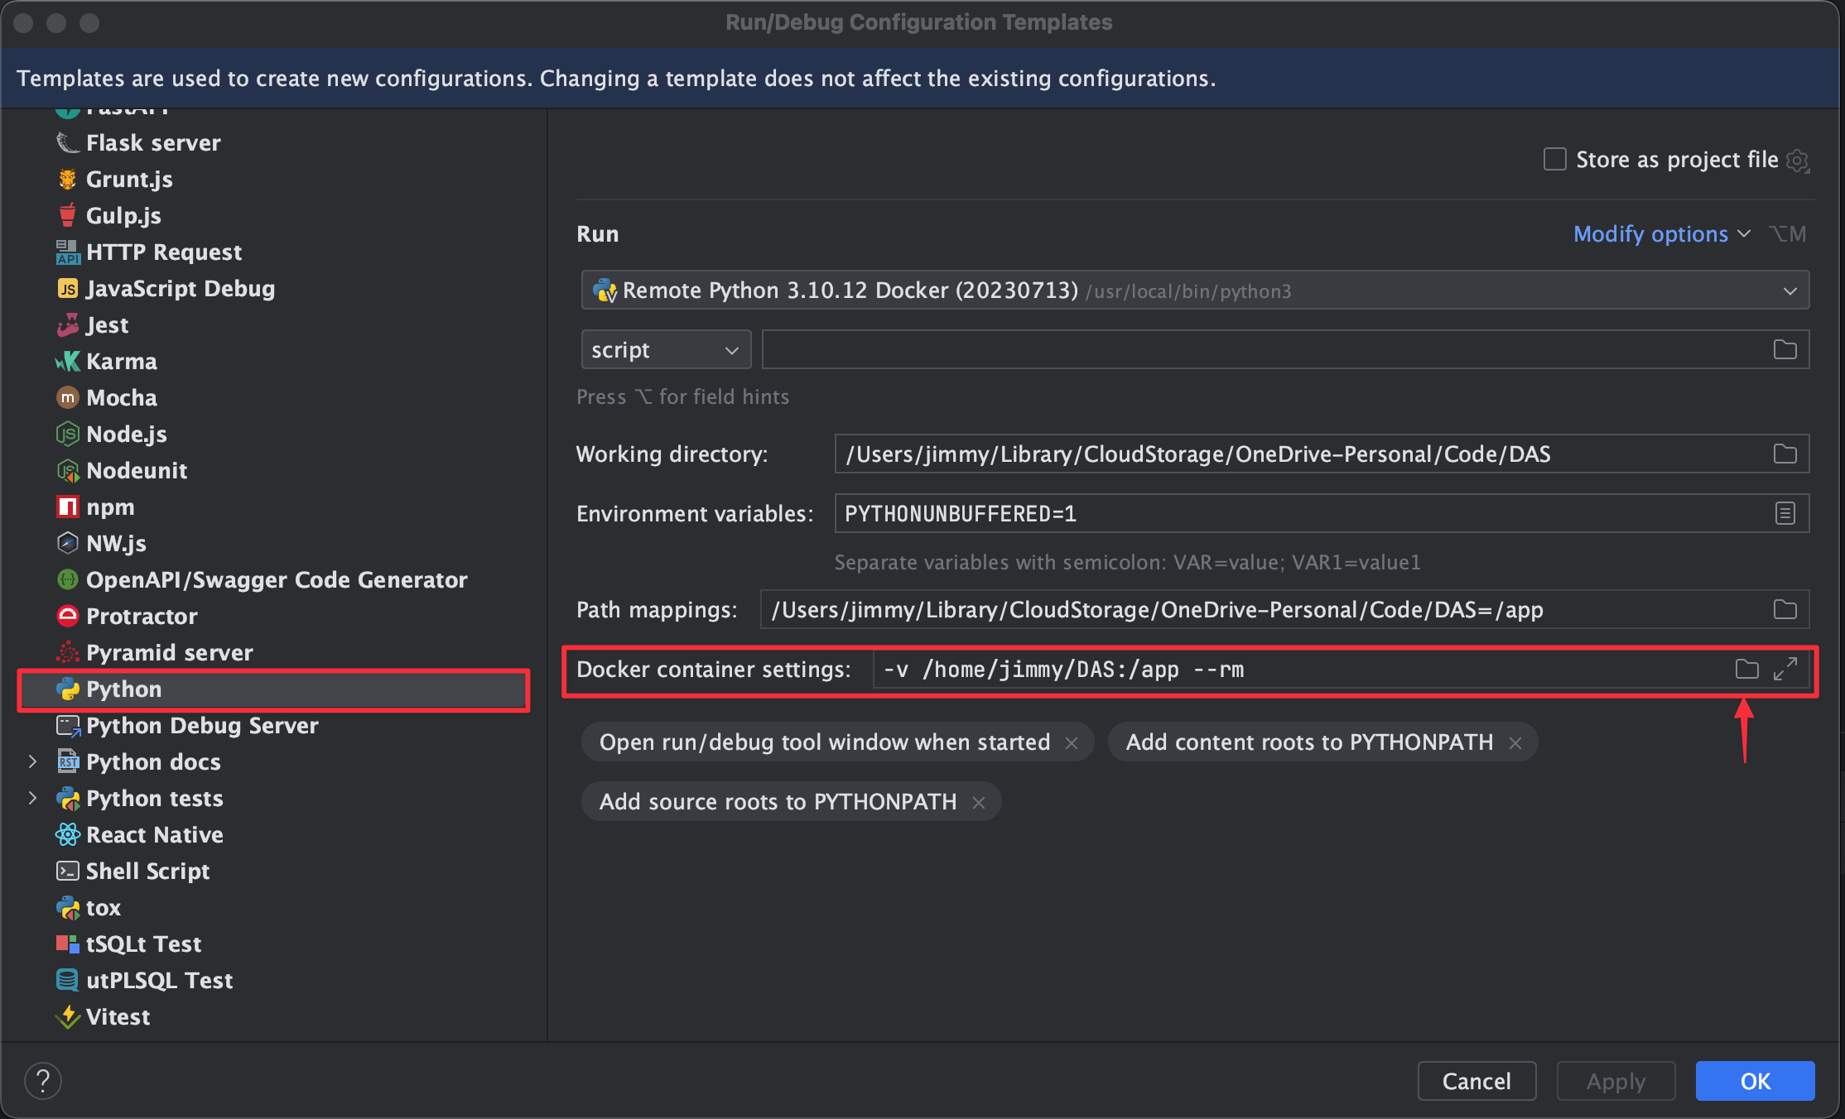Expand the Docker container settings field
The image size is (1845, 1119).
(x=1785, y=669)
